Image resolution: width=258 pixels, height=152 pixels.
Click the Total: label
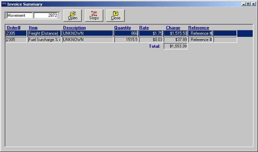(154, 46)
